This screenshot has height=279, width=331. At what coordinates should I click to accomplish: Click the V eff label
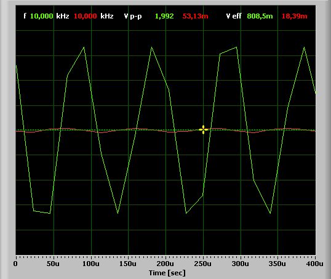[x=234, y=16]
